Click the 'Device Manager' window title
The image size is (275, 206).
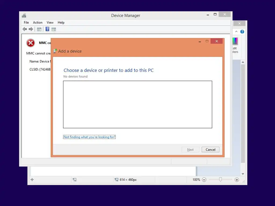(126, 15)
